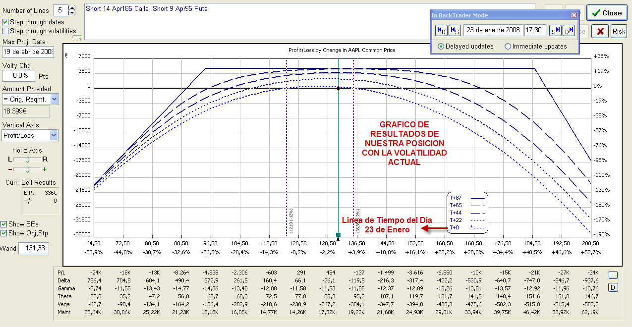Step back one session in BackTrader
The image size is (632, 327).
pyautogui.click(x=455, y=30)
